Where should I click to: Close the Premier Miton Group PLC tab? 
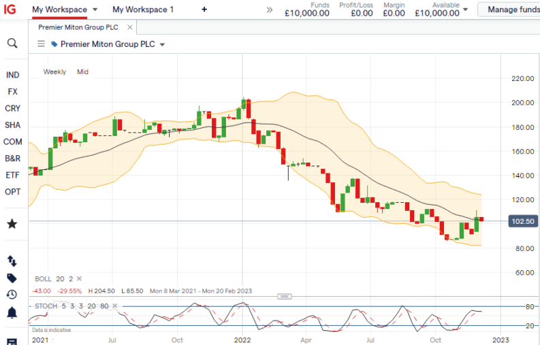(x=130, y=27)
